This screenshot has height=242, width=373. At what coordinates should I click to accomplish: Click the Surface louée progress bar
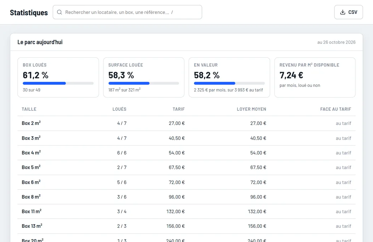144,83
